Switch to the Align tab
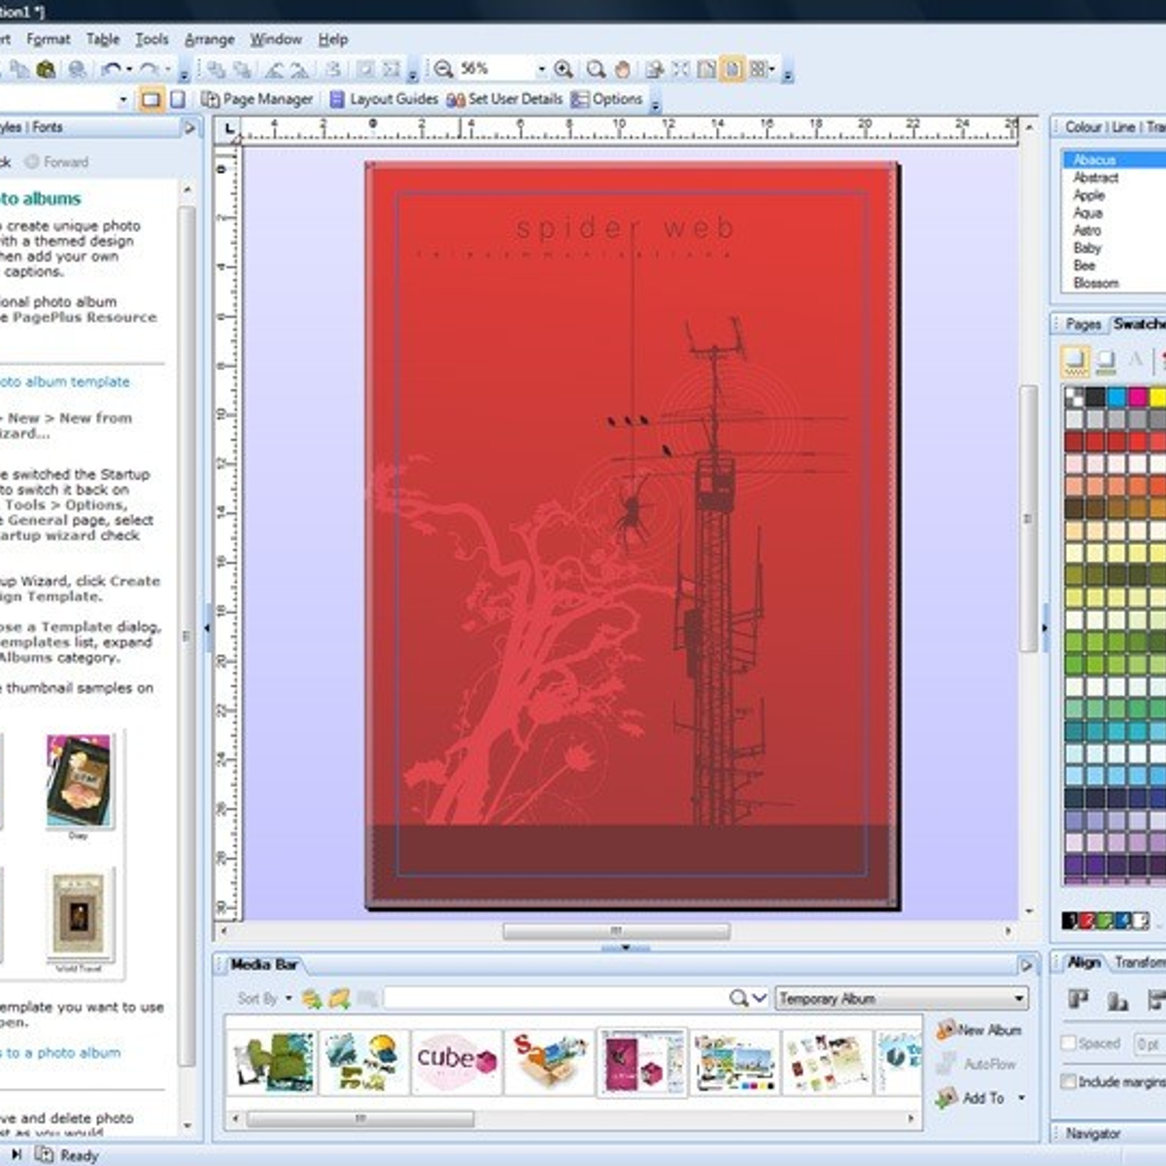1166x1166 pixels. click(1083, 962)
